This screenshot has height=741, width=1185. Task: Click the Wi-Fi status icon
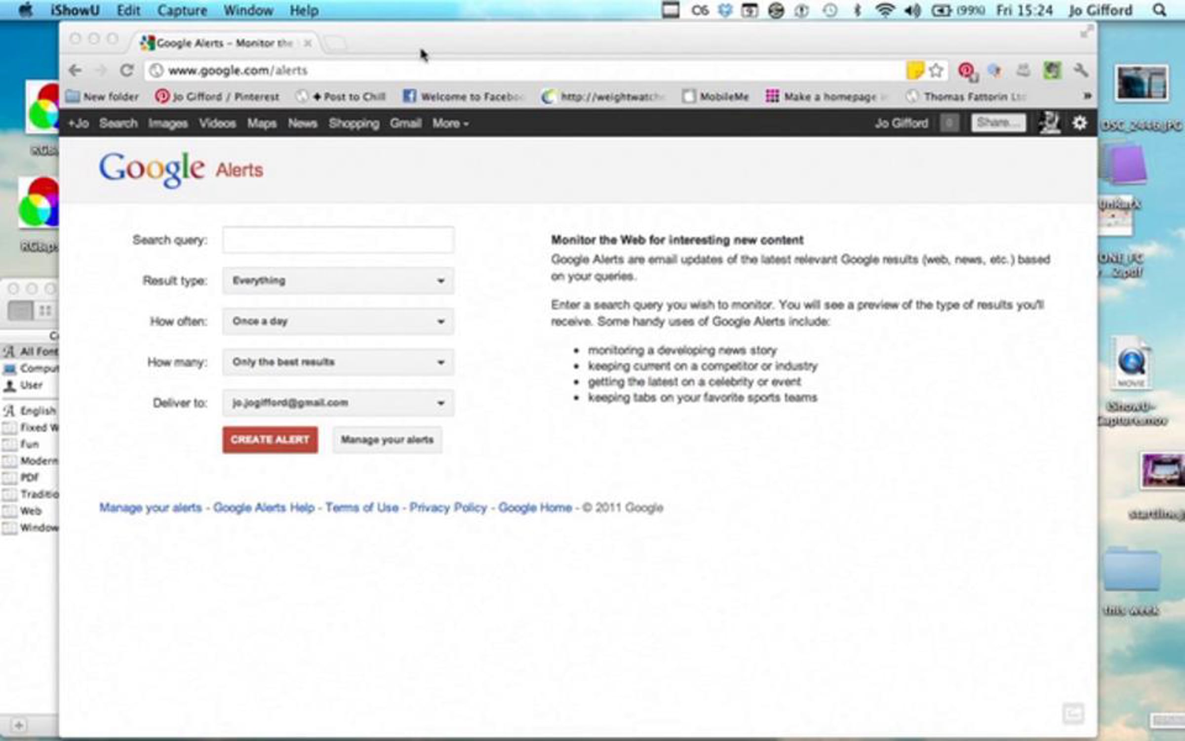885,10
